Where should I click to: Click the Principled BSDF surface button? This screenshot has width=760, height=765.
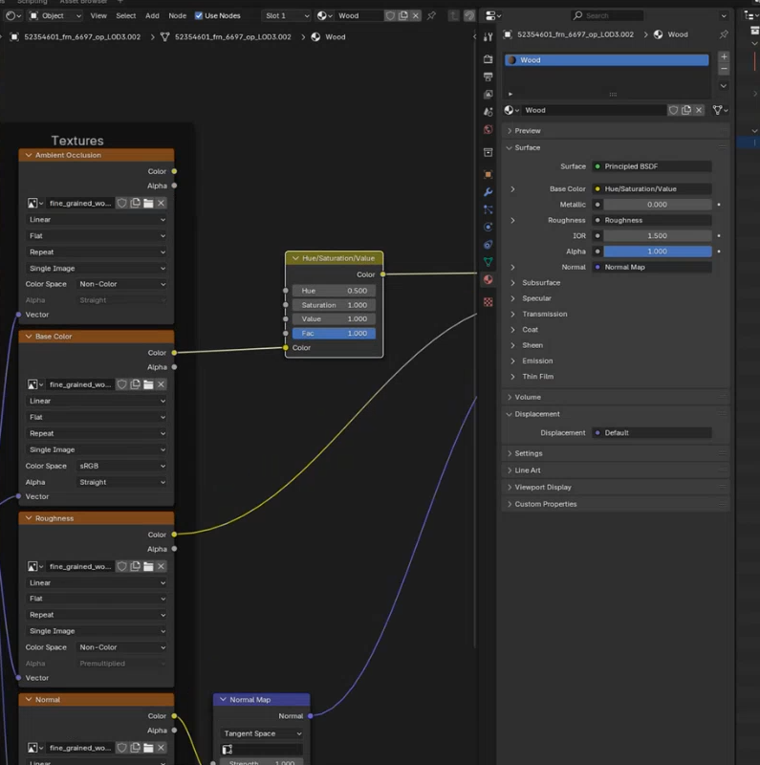click(x=651, y=166)
